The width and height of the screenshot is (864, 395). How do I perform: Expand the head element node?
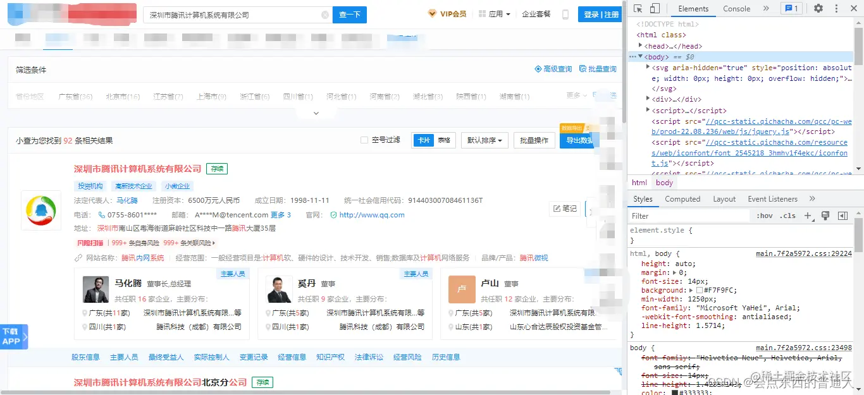pos(641,46)
